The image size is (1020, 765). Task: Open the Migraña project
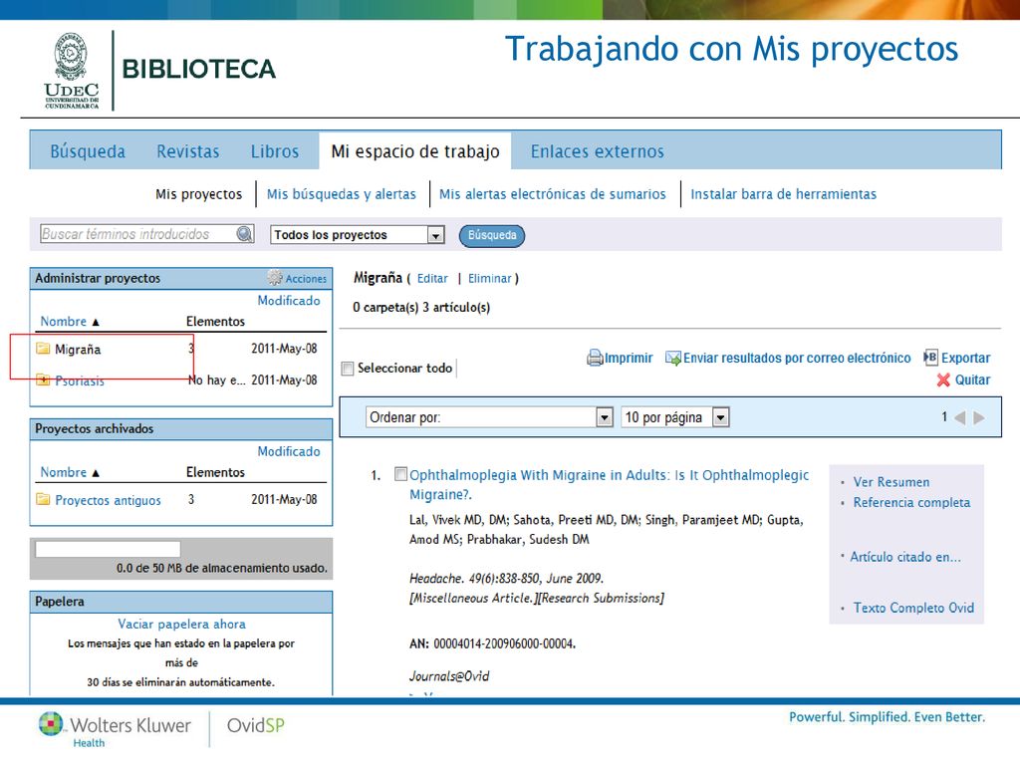78,350
